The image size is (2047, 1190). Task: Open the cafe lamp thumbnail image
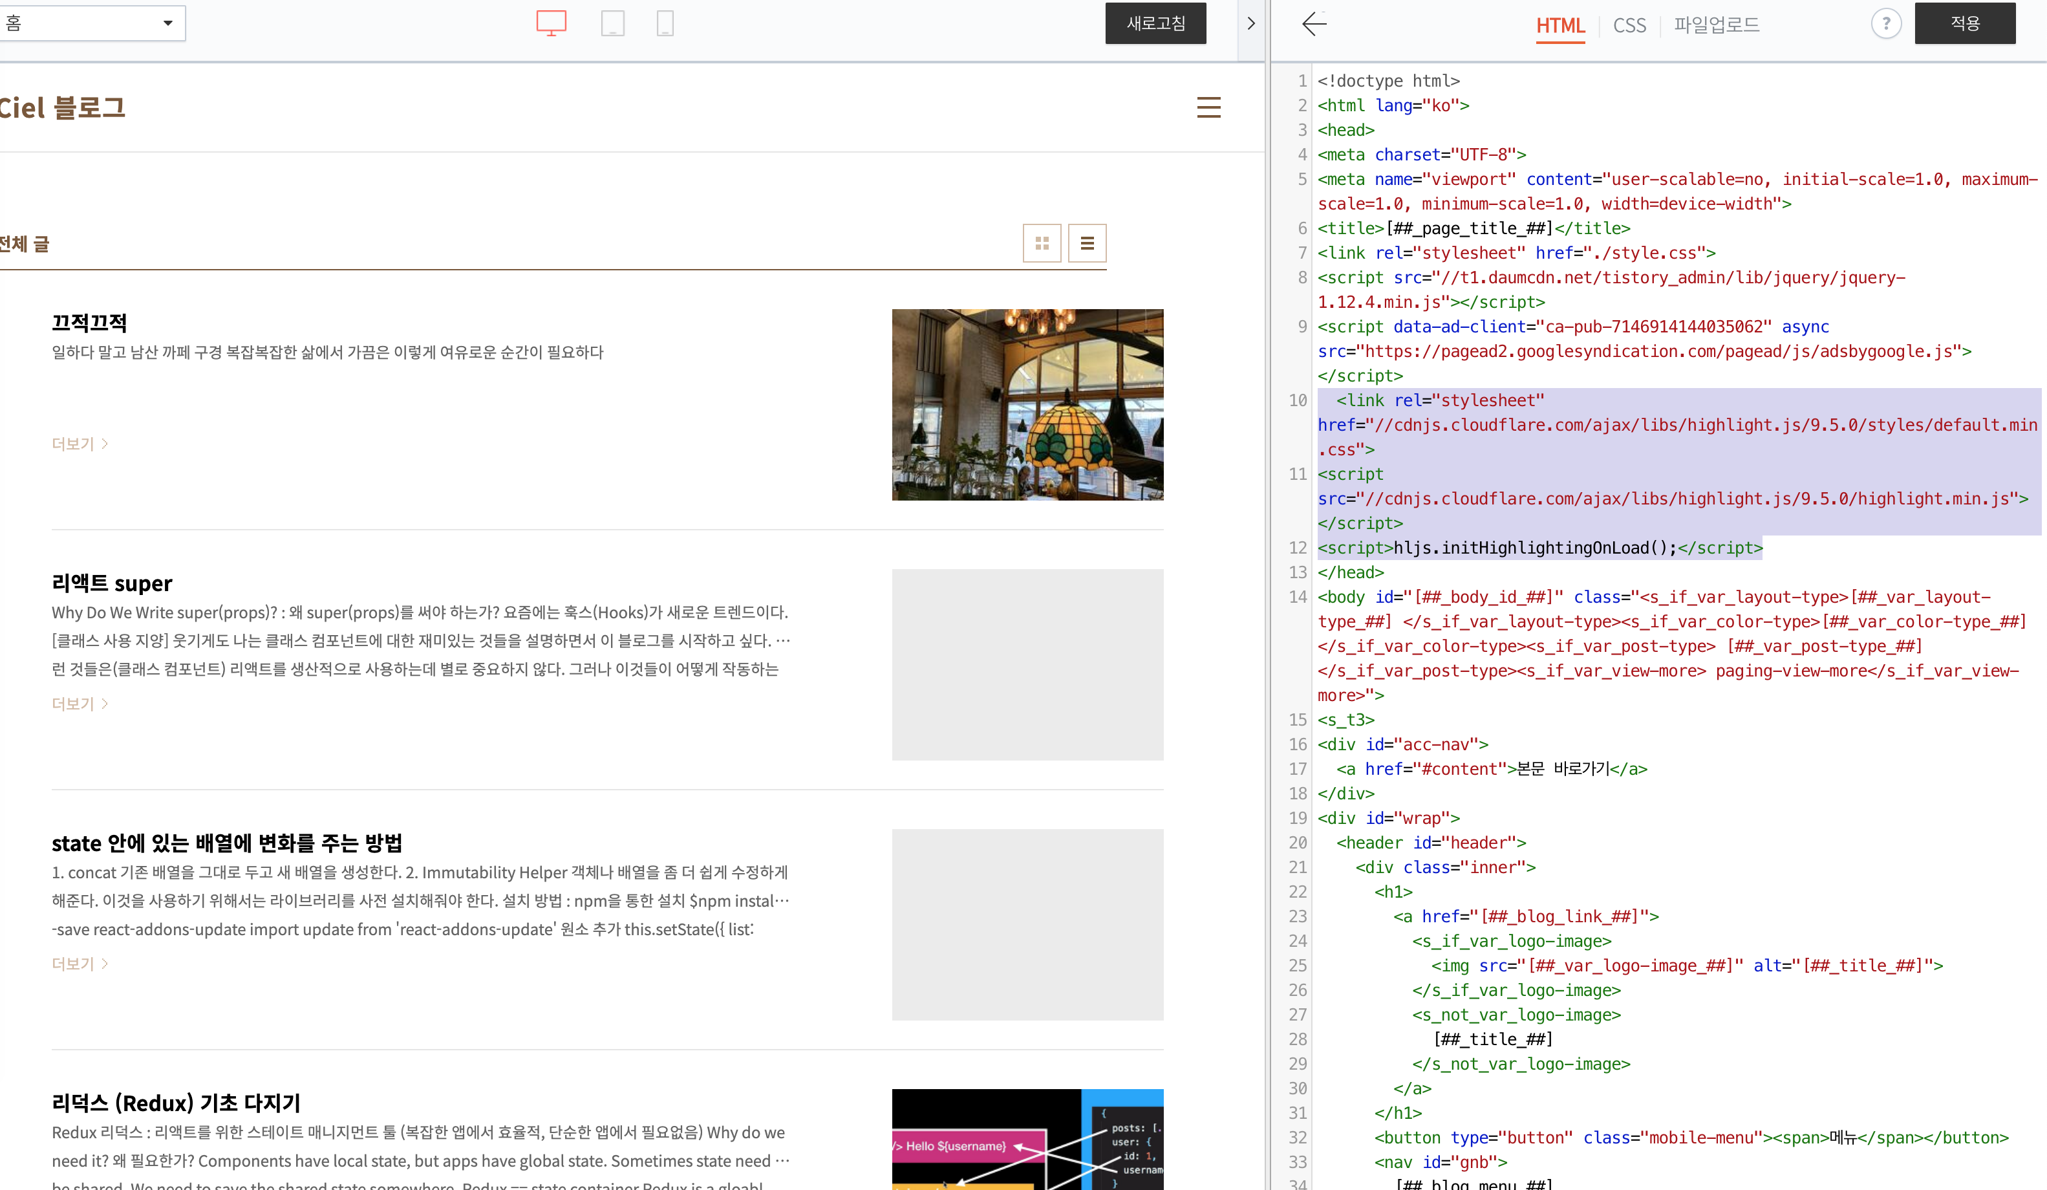click(x=1027, y=404)
